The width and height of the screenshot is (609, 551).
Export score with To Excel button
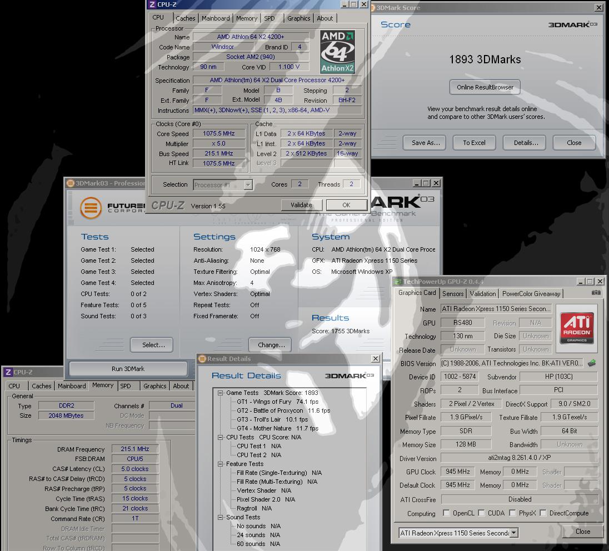tap(474, 143)
